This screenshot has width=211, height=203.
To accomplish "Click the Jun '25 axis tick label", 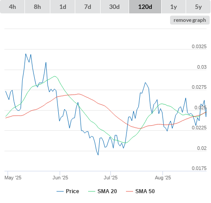I will point(60,178).
